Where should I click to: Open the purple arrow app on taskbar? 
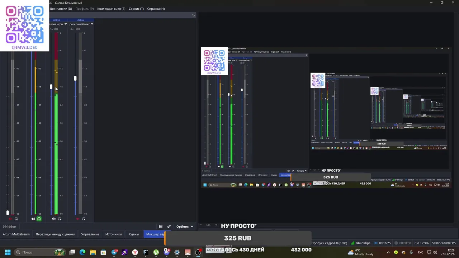click(x=124, y=252)
